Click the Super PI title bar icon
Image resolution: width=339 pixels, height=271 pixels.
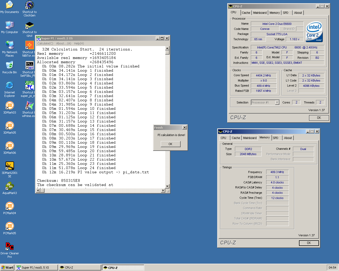pyautogui.click(x=38, y=38)
